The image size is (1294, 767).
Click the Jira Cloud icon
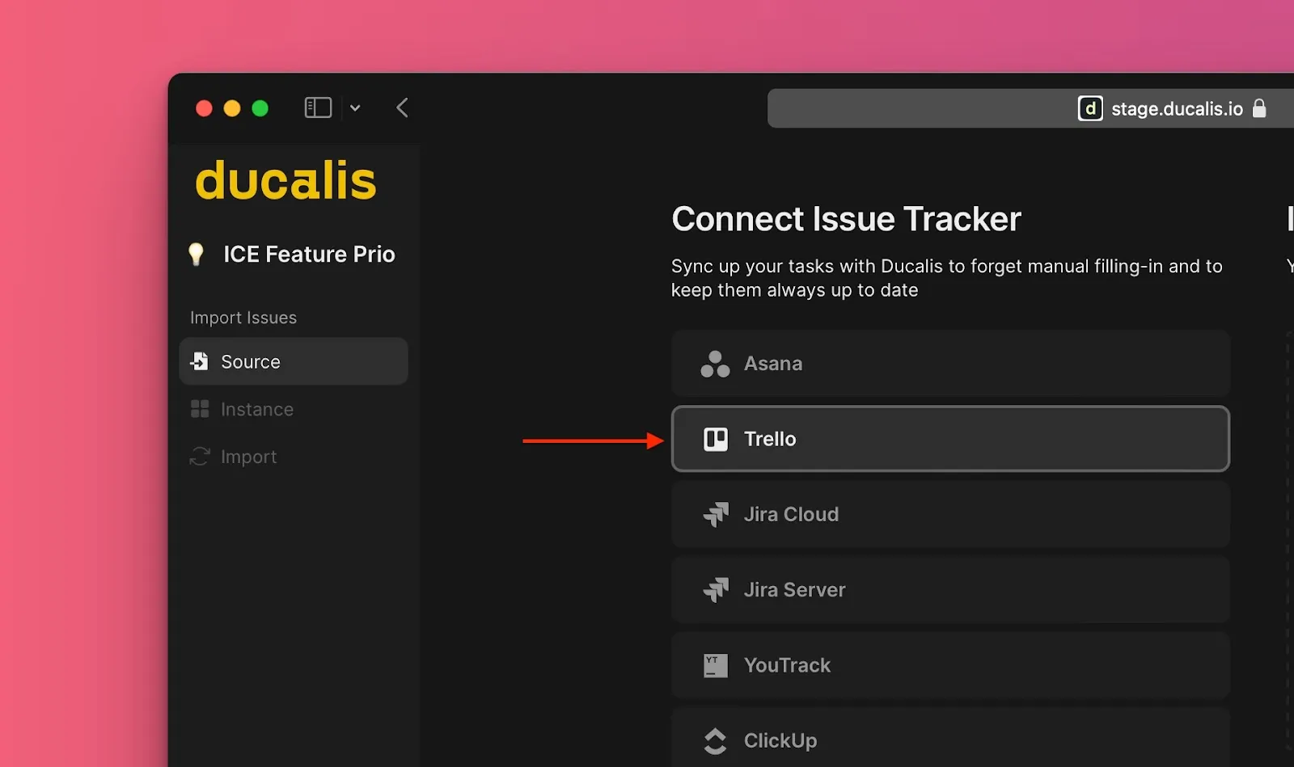715,514
